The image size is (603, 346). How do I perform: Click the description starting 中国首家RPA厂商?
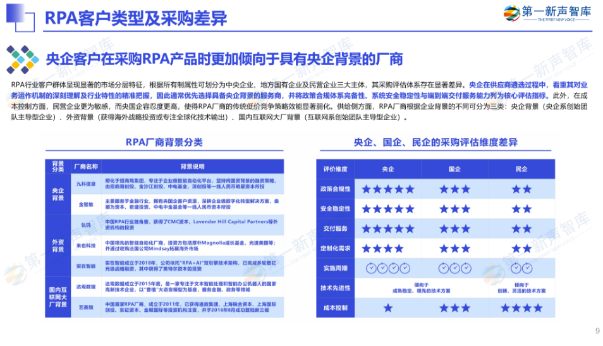click(x=190, y=307)
